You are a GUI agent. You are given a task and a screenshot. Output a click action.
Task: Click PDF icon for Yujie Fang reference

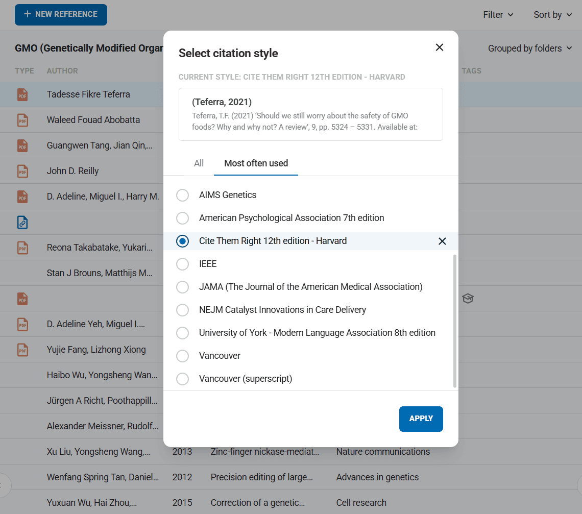[x=22, y=350]
